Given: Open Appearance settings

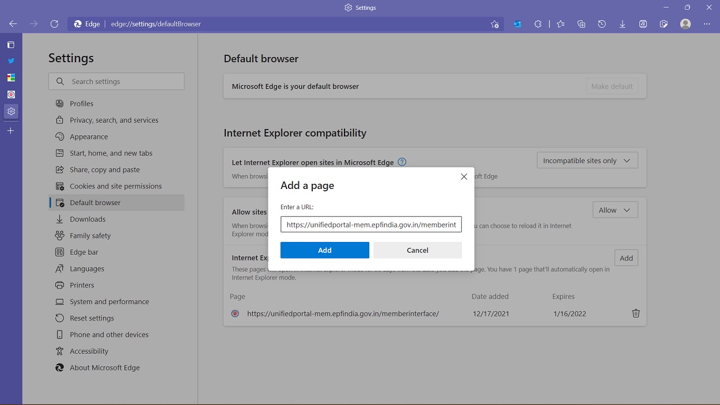Looking at the screenshot, I should click(116, 137).
